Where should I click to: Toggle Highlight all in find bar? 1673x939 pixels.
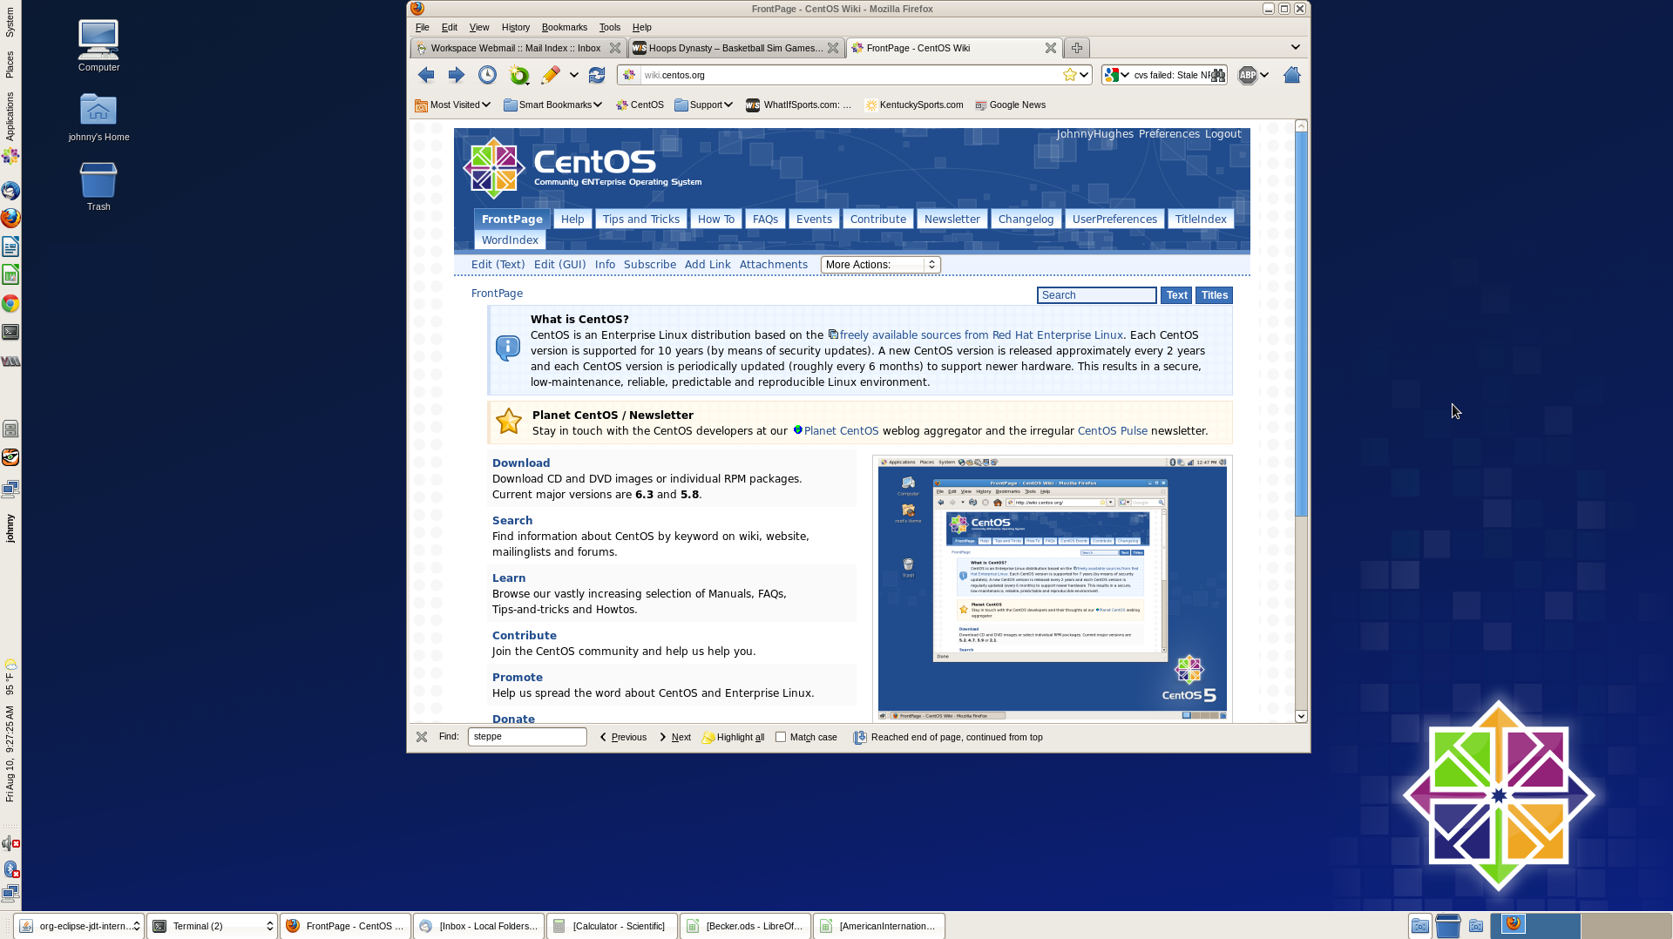733,737
